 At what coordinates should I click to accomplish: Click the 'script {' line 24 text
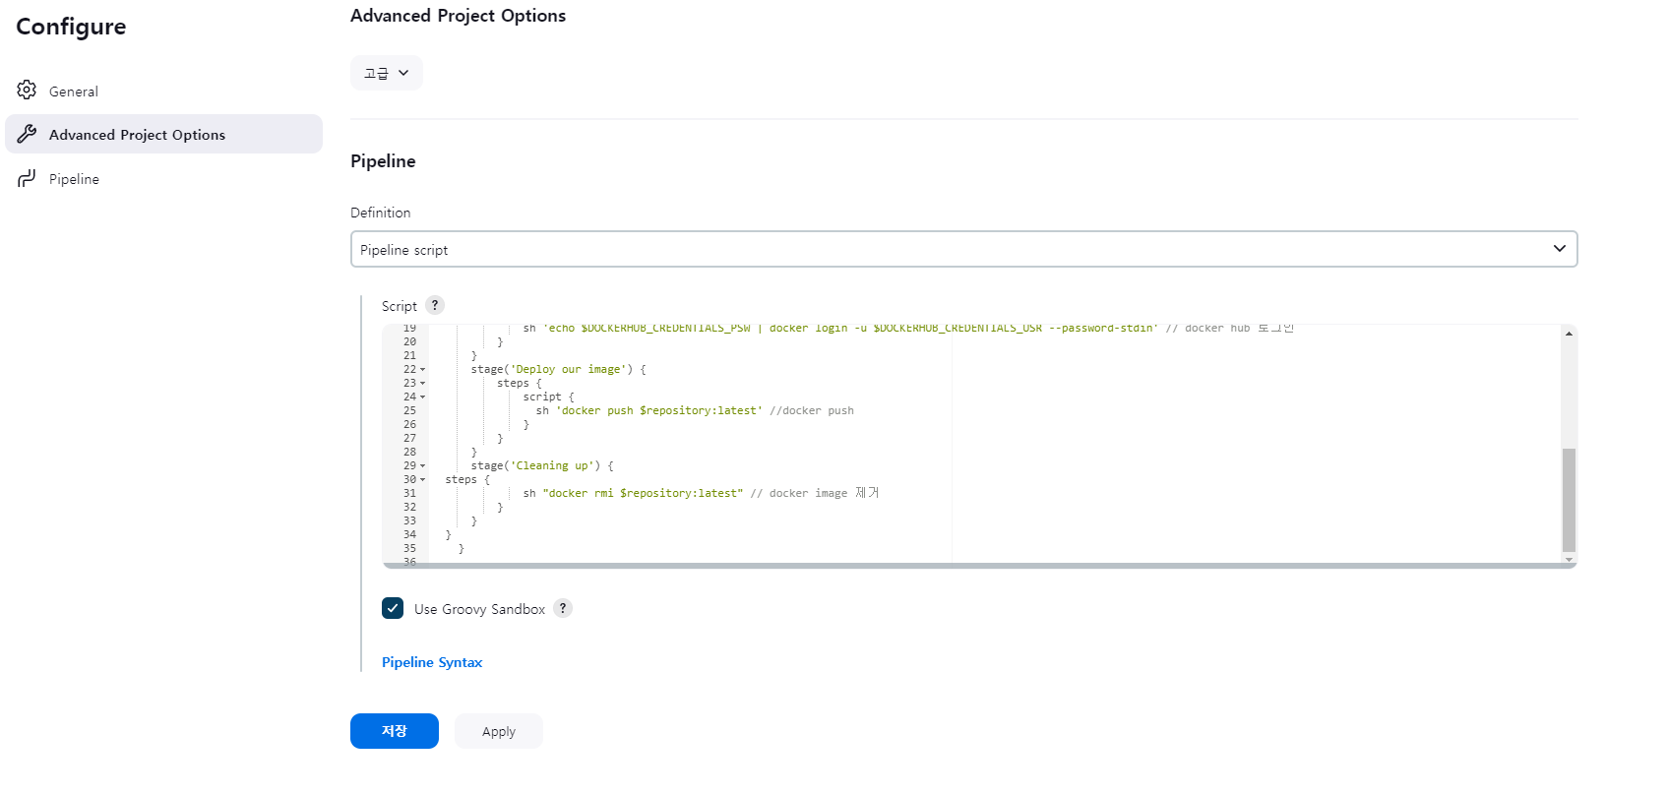coord(548,397)
